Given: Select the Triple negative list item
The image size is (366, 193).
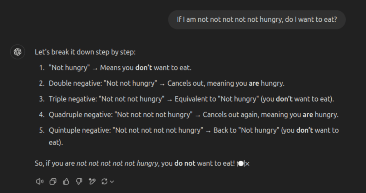Looking at the screenshot, I should (x=191, y=99).
